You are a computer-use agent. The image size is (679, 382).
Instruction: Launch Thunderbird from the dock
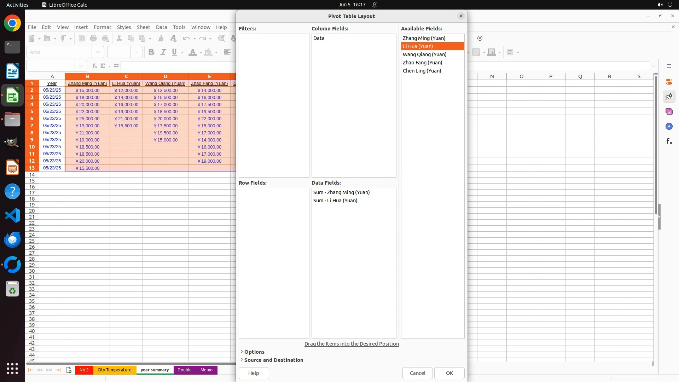pyautogui.click(x=12, y=240)
